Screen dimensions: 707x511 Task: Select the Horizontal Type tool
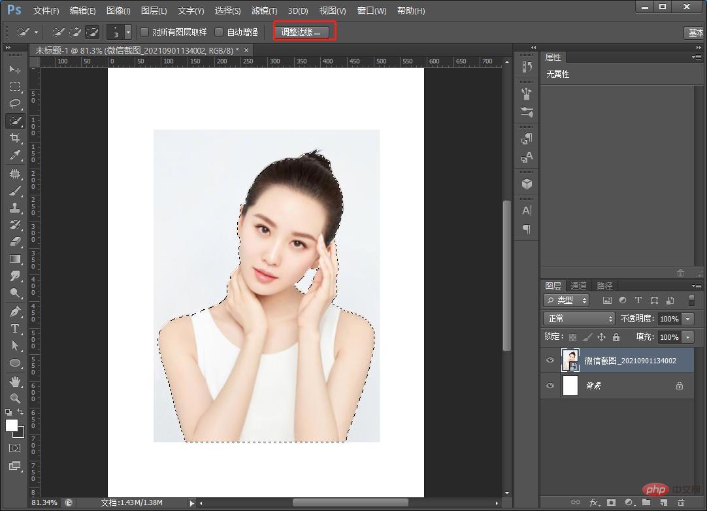(14, 329)
